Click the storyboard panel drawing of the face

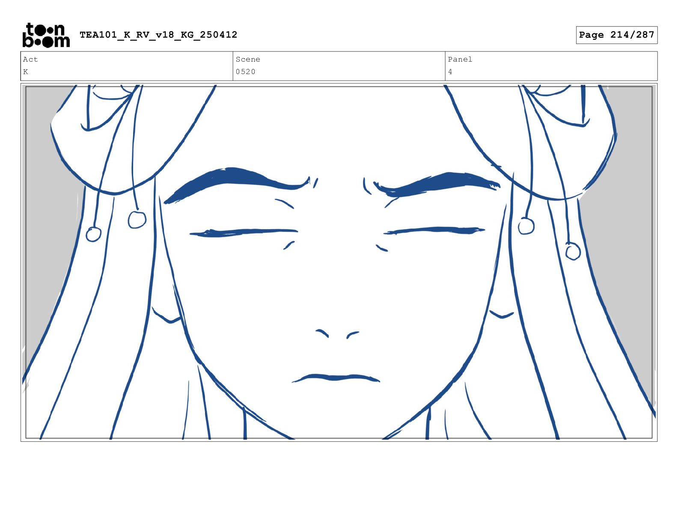pyautogui.click(x=339, y=262)
